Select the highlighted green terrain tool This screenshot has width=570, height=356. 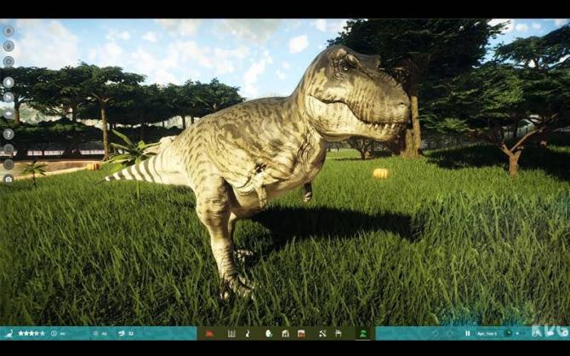click(362, 333)
